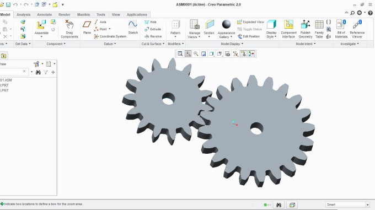Expand the Model Display group

pos(232,44)
